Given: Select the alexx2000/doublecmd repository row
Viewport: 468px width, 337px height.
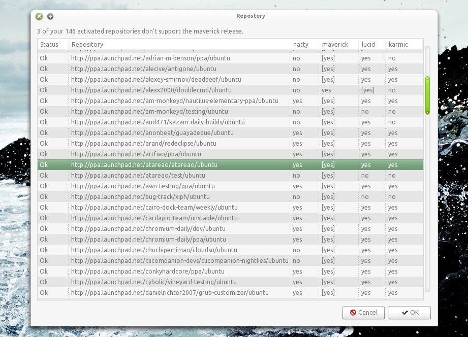Looking at the screenshot, I should pyautogui.click(x=230, y=90).
